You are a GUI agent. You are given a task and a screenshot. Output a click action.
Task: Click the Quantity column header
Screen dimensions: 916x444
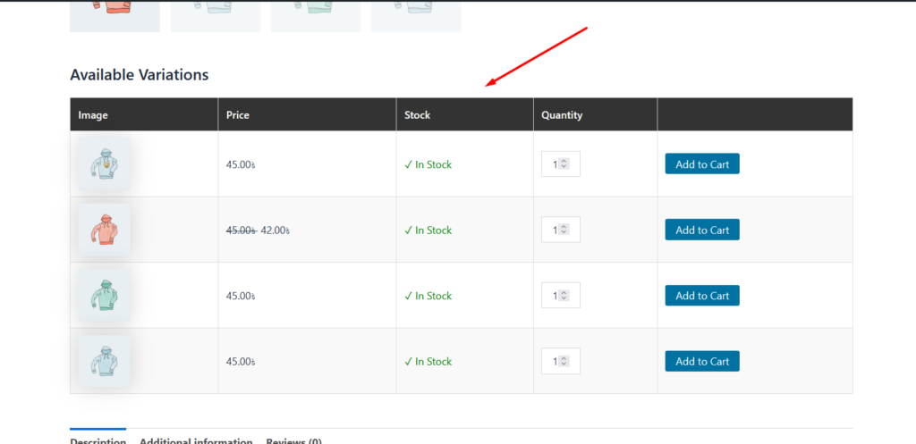(562, 115)
